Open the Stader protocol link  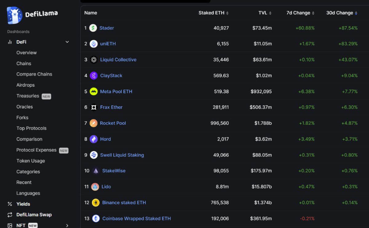[x=107, y=28]
